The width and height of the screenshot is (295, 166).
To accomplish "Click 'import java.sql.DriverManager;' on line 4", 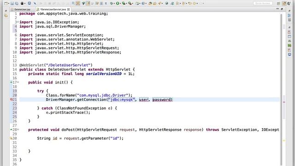I will [53, 26].
